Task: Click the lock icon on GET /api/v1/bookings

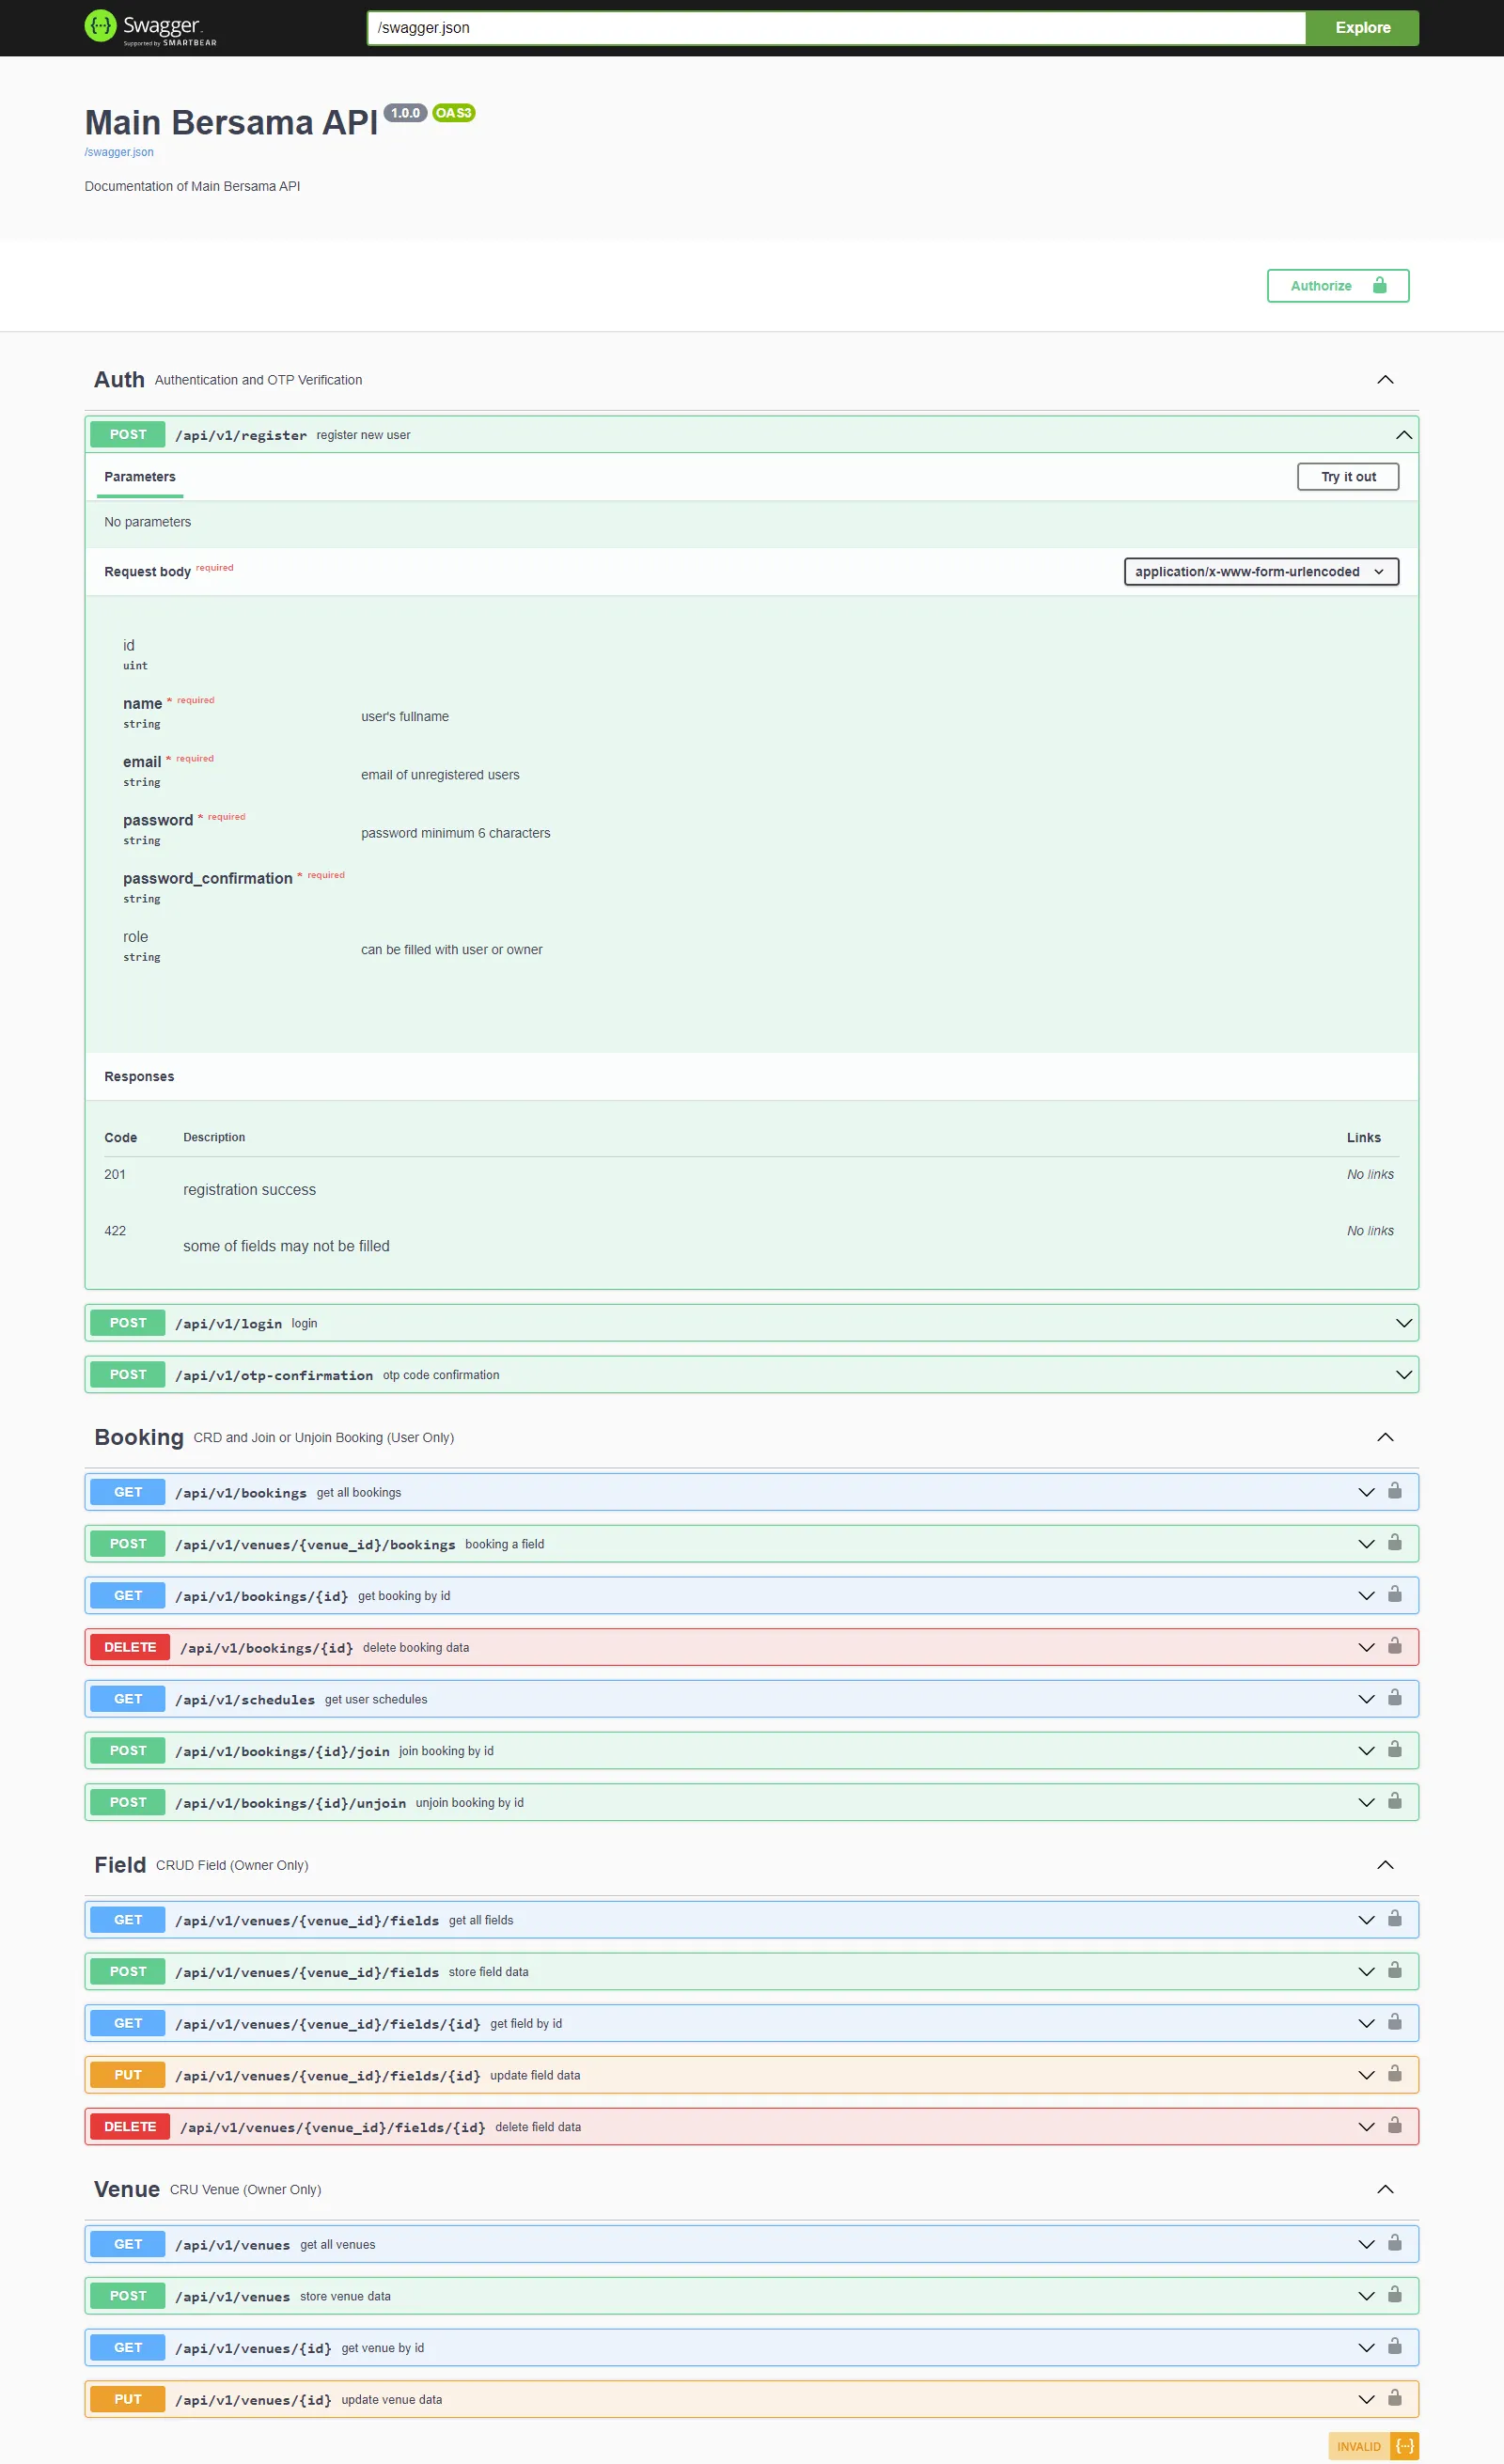Action: (1394, 1491)
